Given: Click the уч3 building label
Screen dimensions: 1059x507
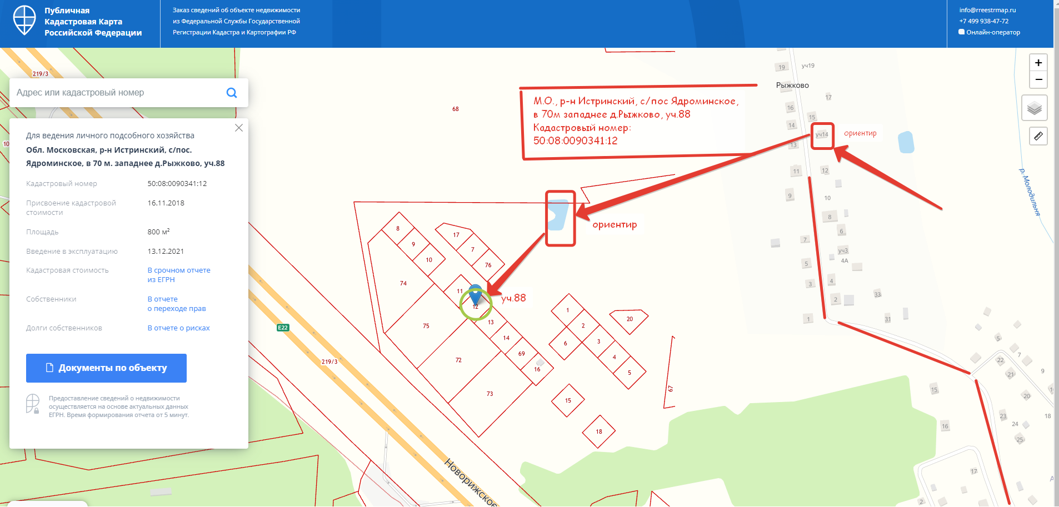Looking at the screenshot, I should pyautogui.click(x=843, y=250).
